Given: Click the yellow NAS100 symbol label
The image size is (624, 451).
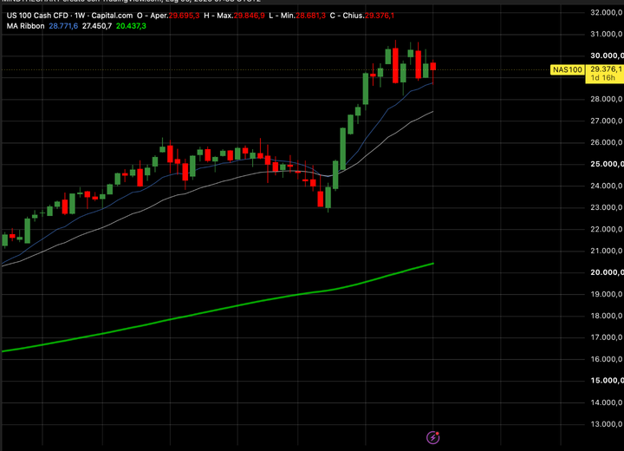Looking at the screenshot, I should (x=567, y=69).
